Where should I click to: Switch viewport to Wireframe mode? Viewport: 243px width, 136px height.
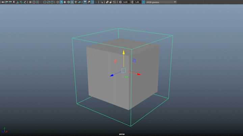tap(58, 2)
